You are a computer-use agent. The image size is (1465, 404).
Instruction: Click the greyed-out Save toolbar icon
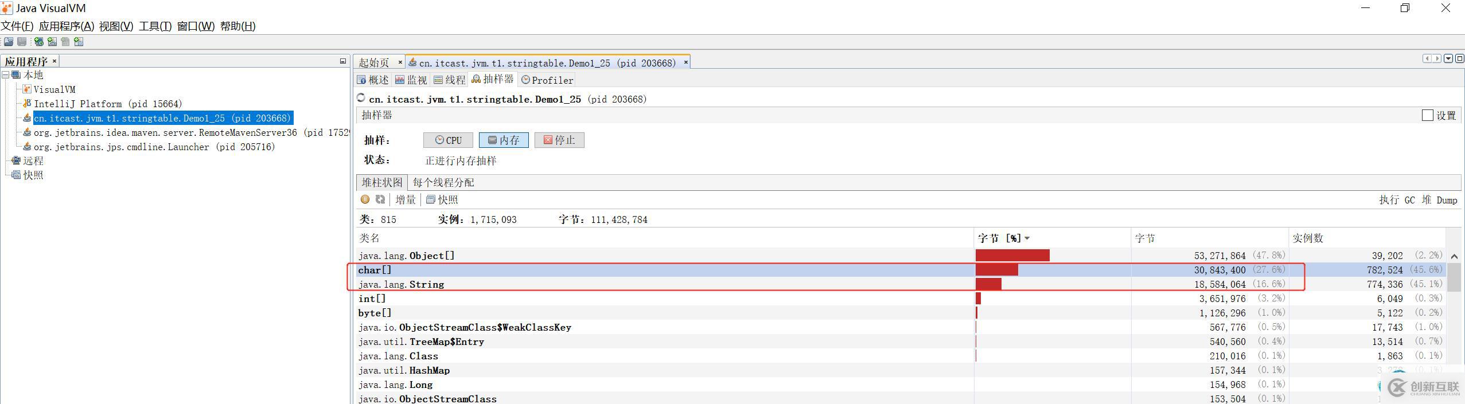point(22,41)
